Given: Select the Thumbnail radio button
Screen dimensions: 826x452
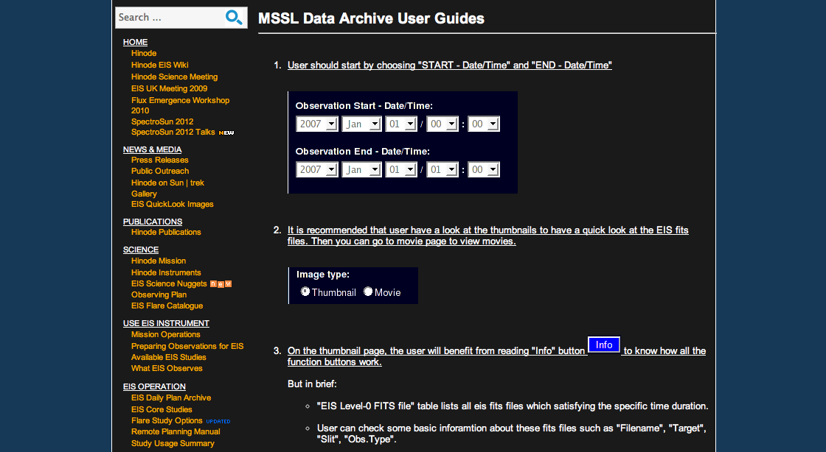Looking at the screenshot, I should click(305, 292).
